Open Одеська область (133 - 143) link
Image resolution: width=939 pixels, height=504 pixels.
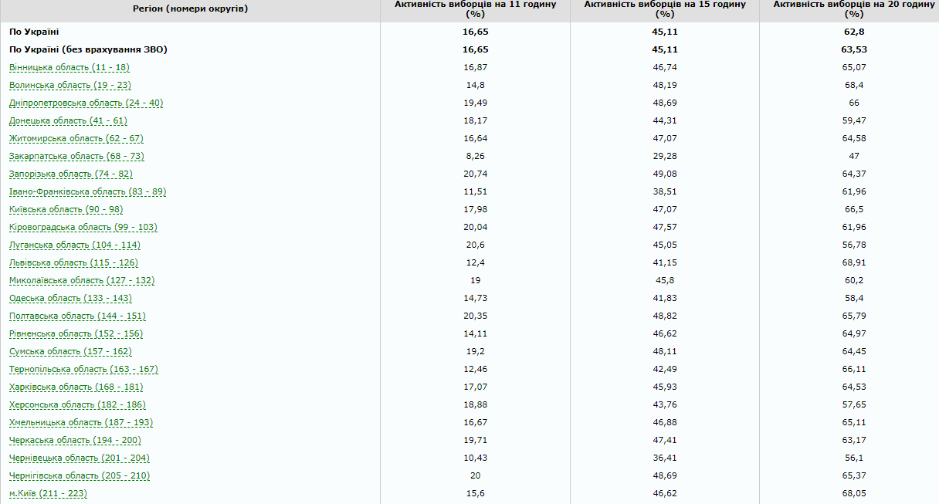71,298
